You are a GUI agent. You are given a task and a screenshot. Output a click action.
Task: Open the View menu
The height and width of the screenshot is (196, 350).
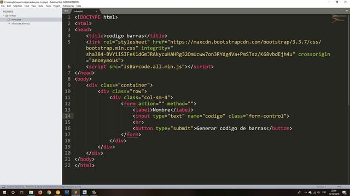click(x=33, y=6)
